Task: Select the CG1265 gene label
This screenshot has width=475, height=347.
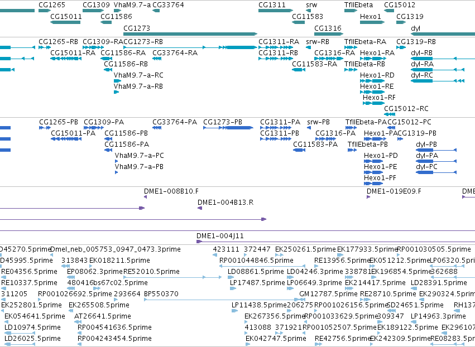Action: (52, 5)
